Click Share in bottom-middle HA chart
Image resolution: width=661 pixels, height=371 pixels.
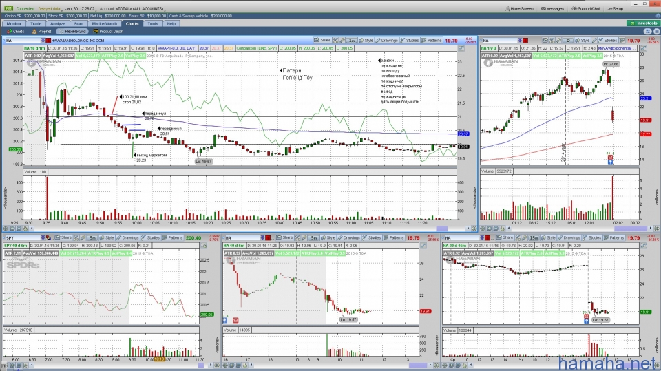tap(284, 237)
